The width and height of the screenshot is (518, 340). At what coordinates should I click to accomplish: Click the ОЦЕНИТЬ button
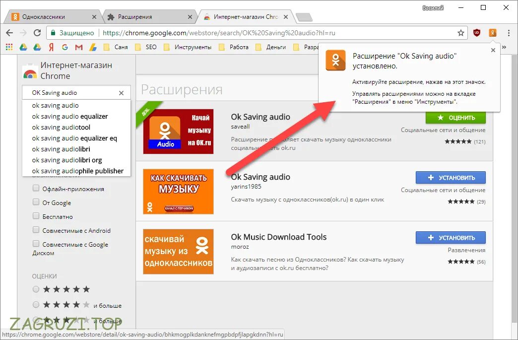(x=455, y=118)
